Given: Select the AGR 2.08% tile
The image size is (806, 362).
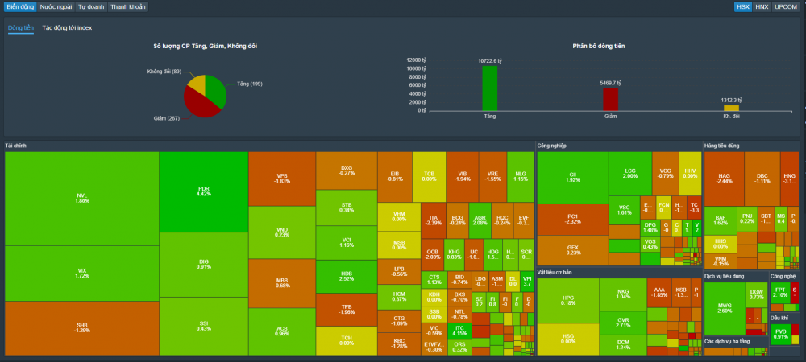Looking at the screenshot, I should (480, 220).
